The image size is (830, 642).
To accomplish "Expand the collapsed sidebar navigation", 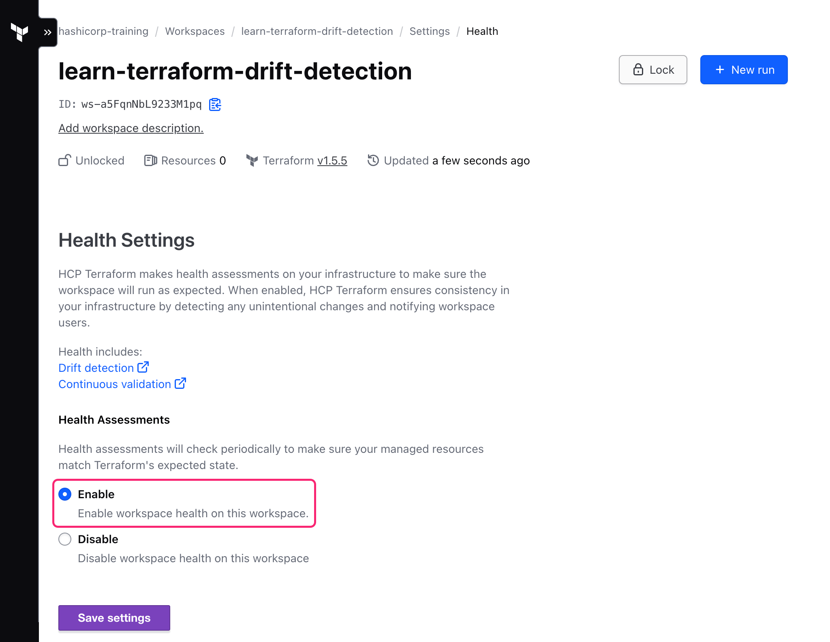I will point(48,32).
